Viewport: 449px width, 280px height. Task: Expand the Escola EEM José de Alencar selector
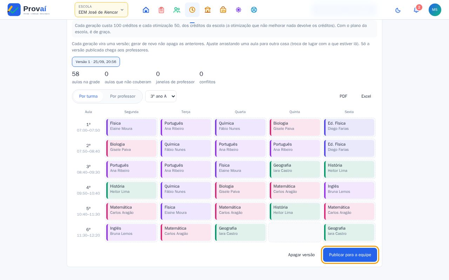click(x=101, y=10)
